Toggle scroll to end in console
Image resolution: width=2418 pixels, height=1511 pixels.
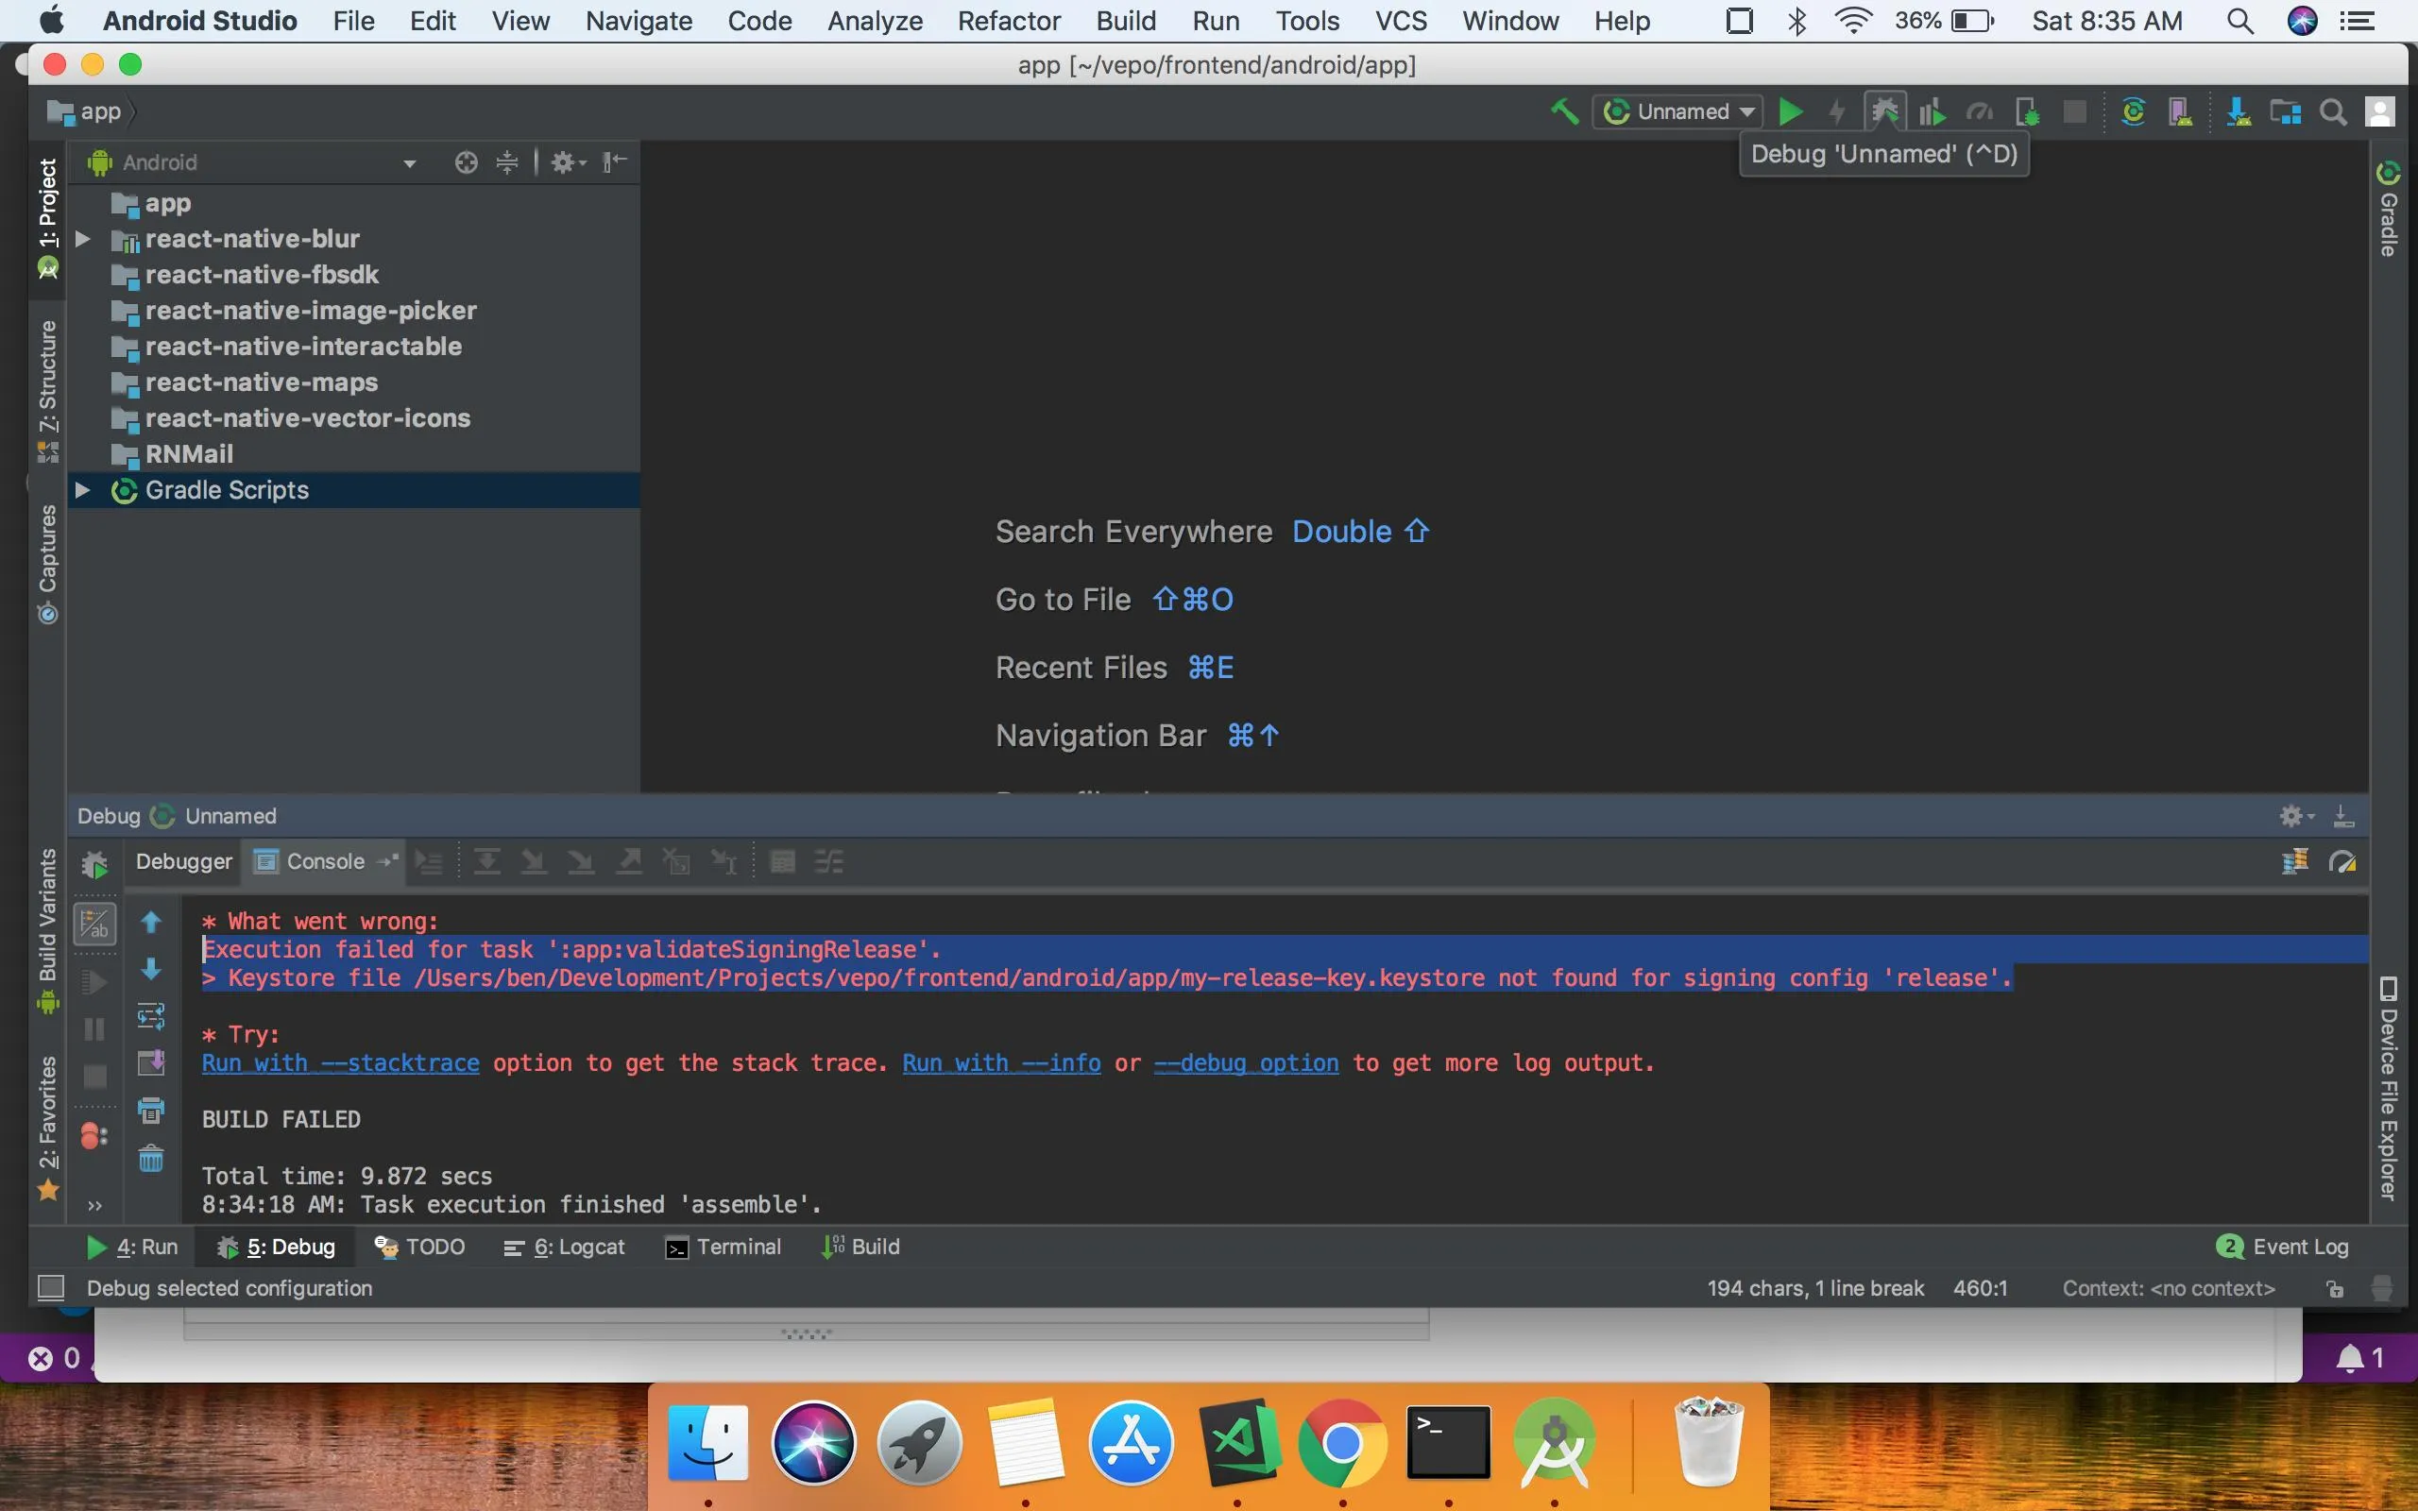[151, 1062]
